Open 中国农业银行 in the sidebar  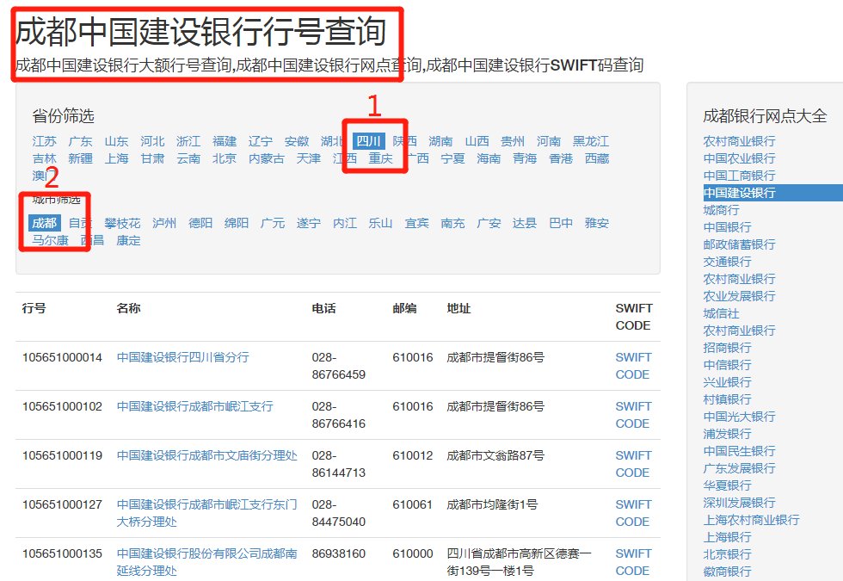pos(739,158)
